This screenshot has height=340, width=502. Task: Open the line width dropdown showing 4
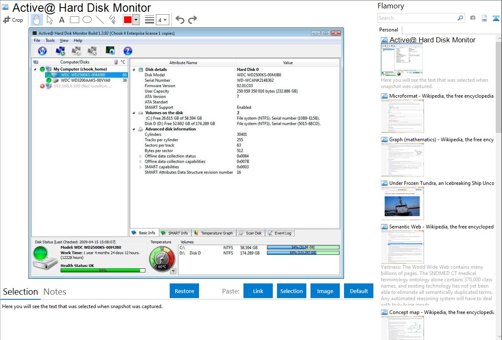click(162, 20)
